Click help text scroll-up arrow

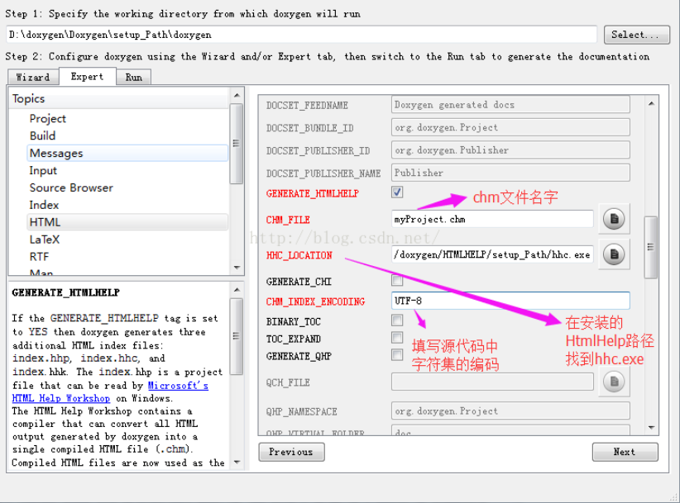coord(237,289)
